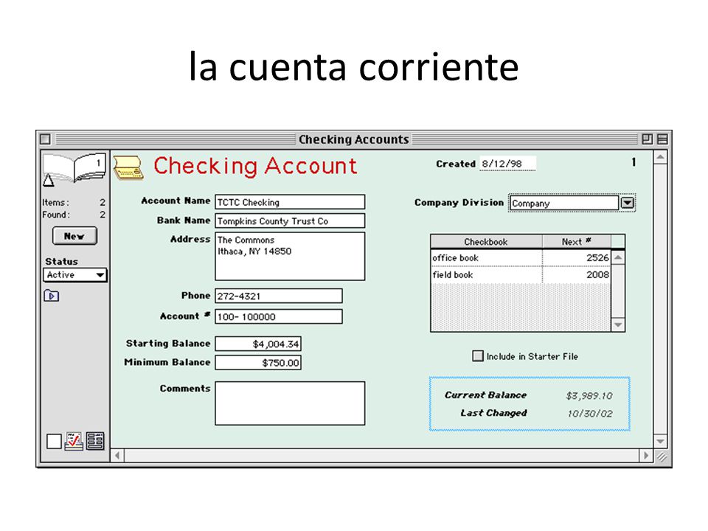Click the record book icon in sidebar
This screenshot has width=708, height=531.
75,167
